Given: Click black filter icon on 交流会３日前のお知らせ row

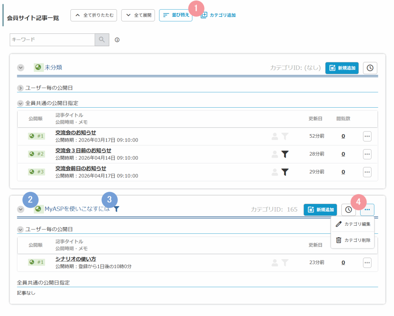Looking at the screenshot, I should point(285,154).
